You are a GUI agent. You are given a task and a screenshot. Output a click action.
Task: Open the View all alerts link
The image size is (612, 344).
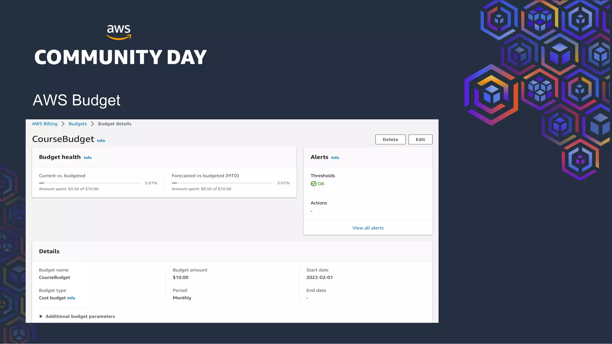pos(368,228)
